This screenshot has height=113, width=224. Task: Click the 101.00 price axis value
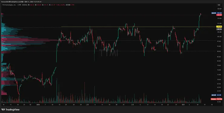[219, 37]
